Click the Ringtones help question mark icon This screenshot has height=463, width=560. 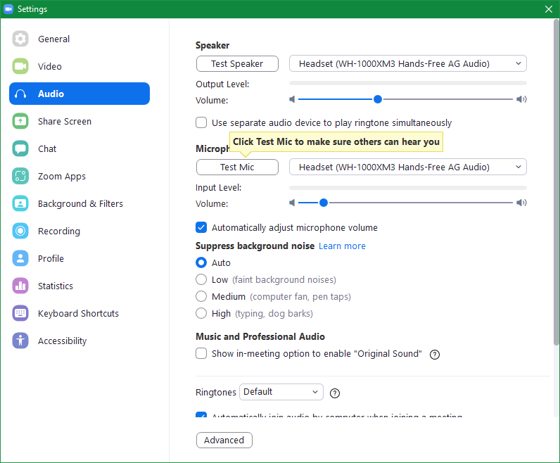click(x=335, y=393)
